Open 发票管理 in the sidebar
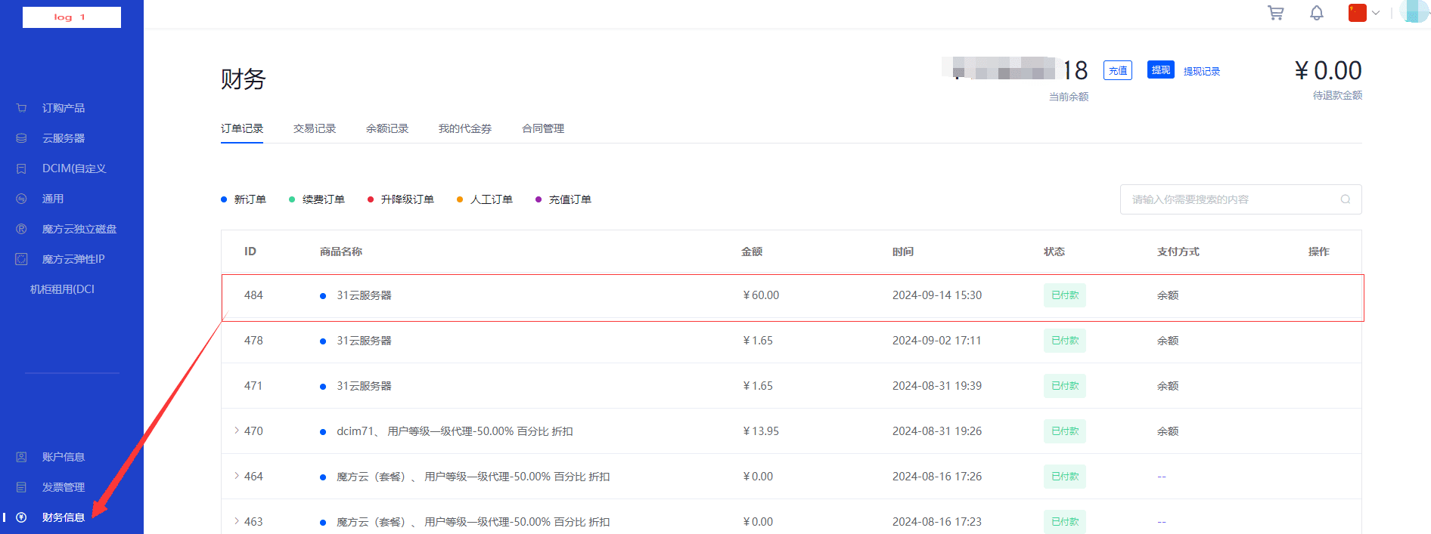This screenshot has height=534, width=1431. (64, 487)
